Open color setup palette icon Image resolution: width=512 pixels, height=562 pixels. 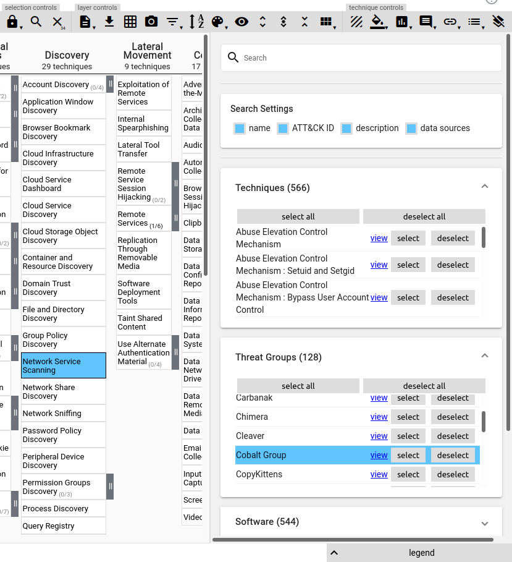pos(217,22)
